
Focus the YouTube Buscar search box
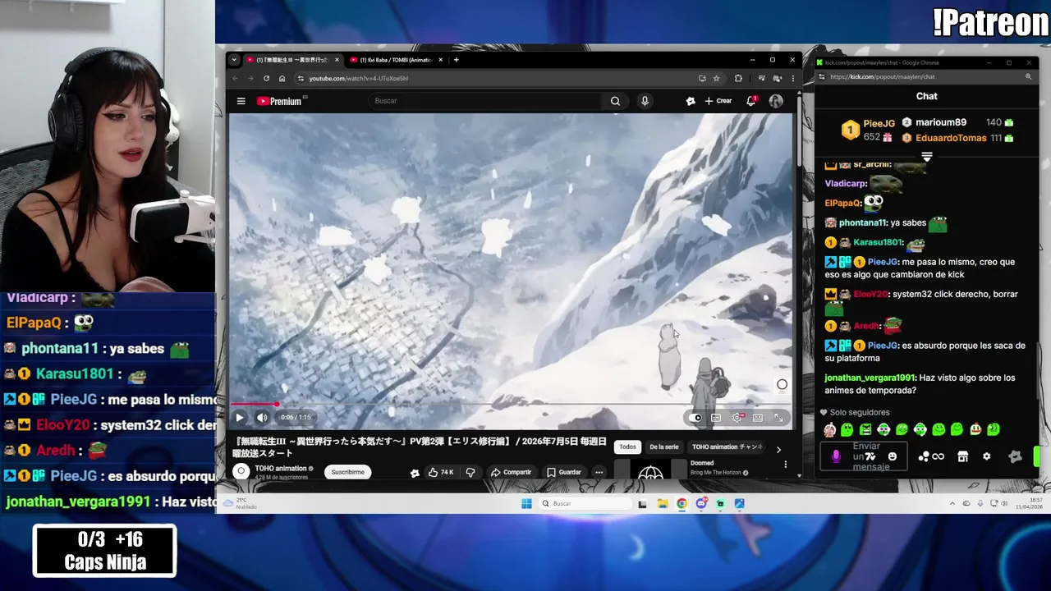pos(486,101)
